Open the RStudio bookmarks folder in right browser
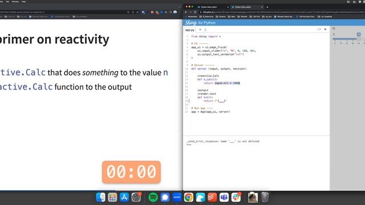This screenshot has width=365, height=205. 242,17
